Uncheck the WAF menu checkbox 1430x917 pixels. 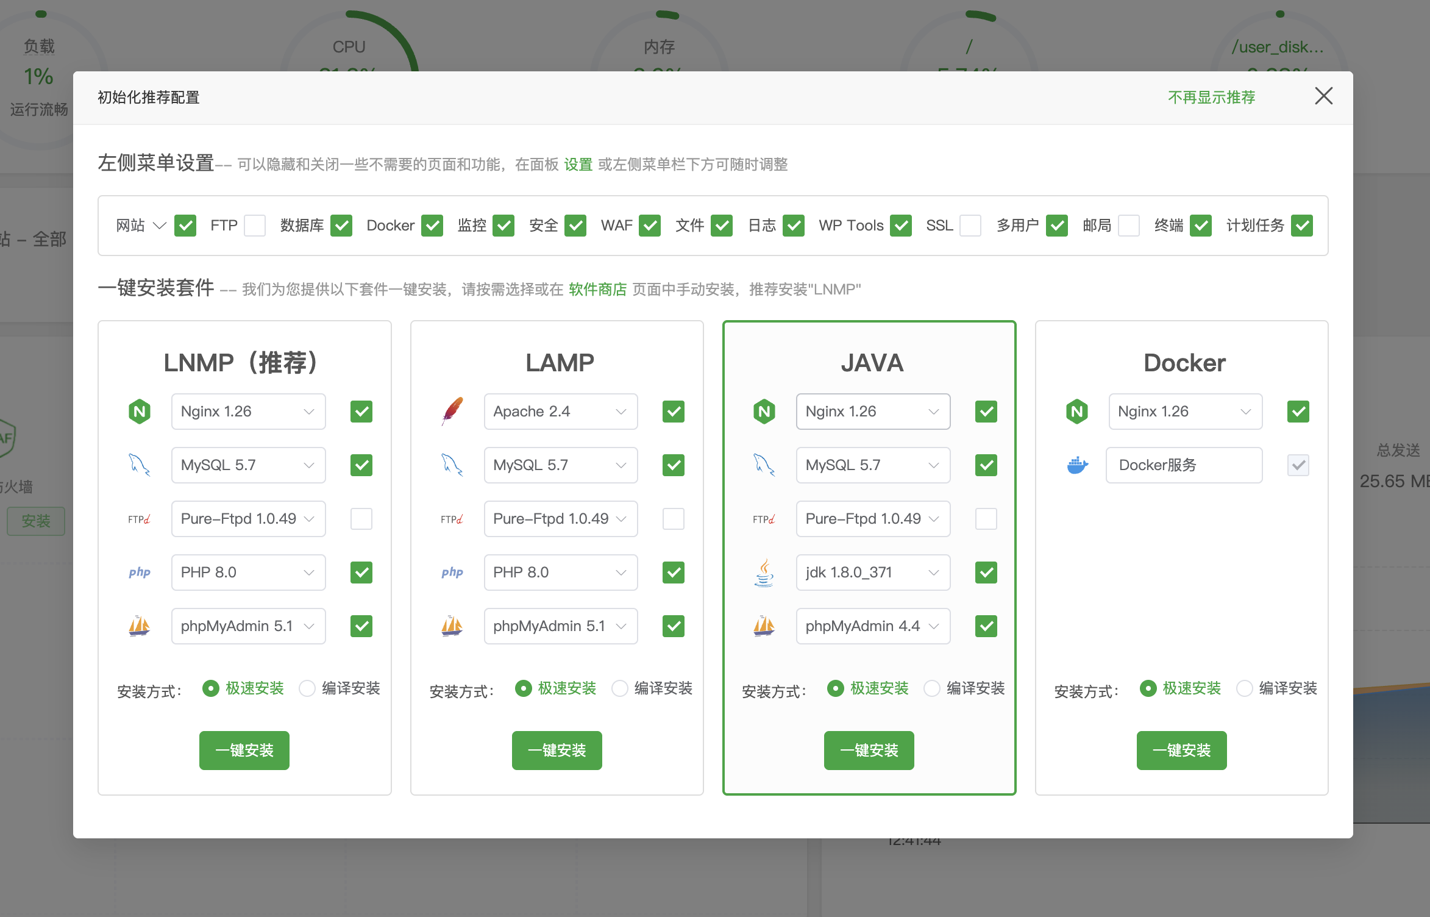pyautogui.click(x=650, y=226)
